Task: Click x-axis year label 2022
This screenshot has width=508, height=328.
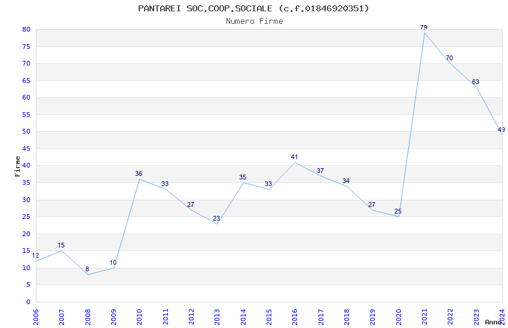Action: point(451,317)
